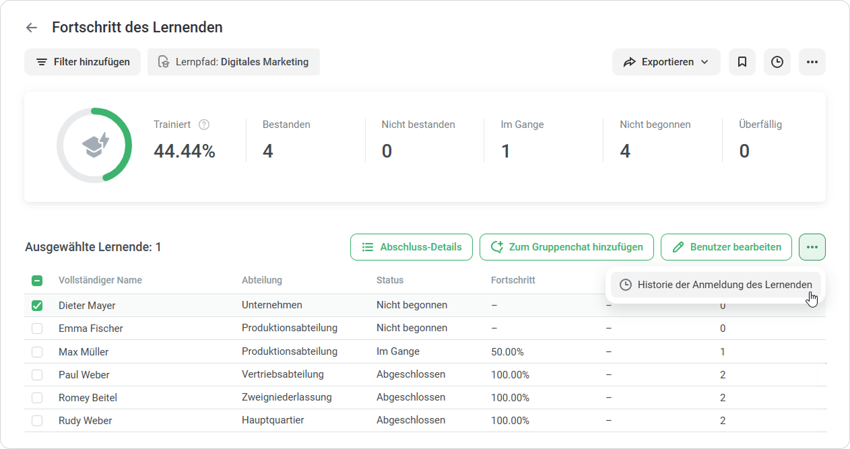Select Historie der Anmeldung des Lernenden
Screen dimensions: 850x449
pos(715,285)
